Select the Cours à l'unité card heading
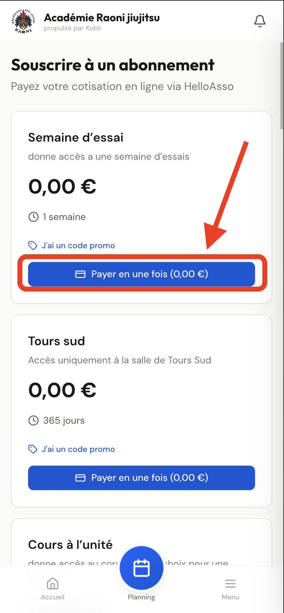 point(70,545)
